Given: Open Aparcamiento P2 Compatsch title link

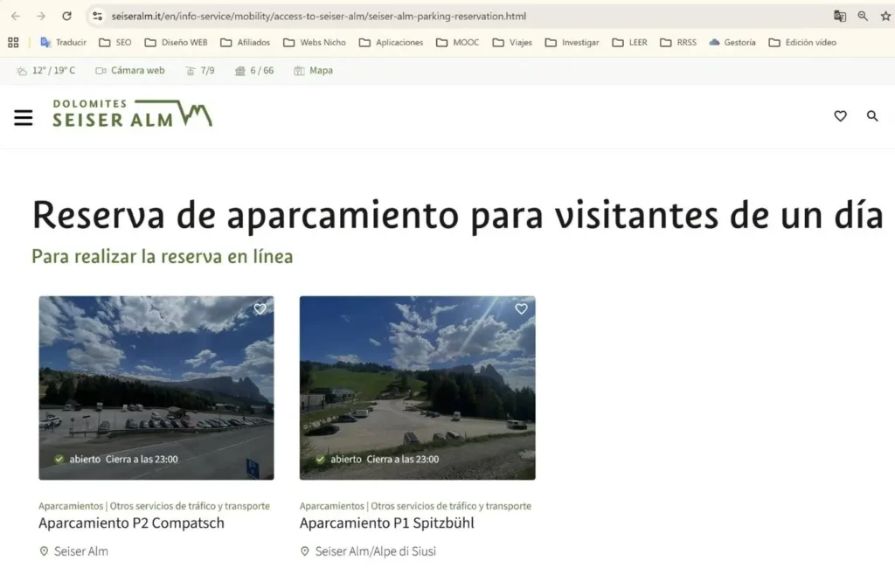Looking at the screenshot, I should click(x=131, y=523).
